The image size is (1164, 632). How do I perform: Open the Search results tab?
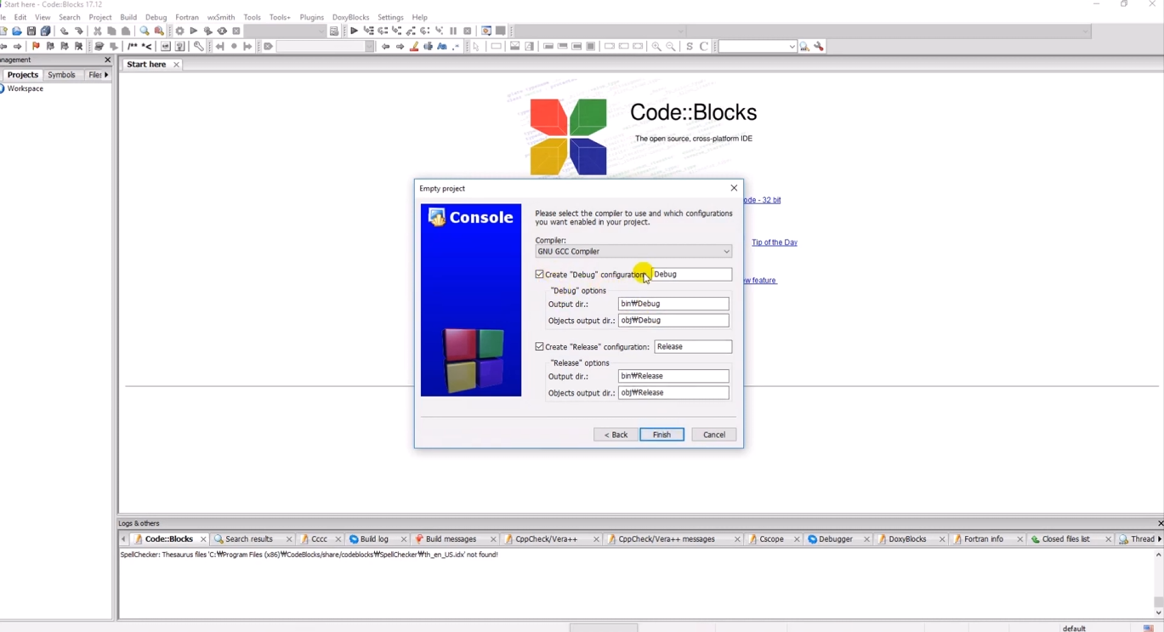pyautogui.click(x=249, y=539)
